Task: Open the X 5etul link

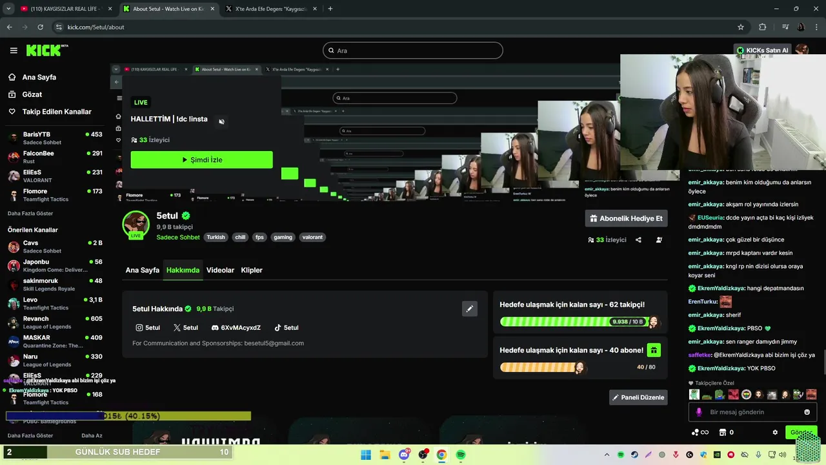Action: (186, 327)
